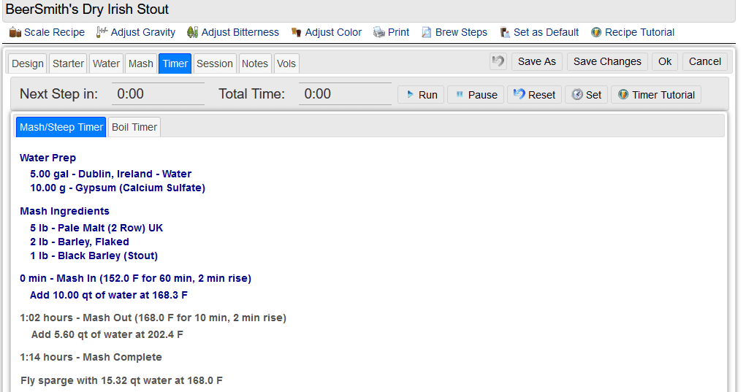Click '5.00 gal - Dublin, Ireland - Water'
The width and height of the screenshot is (746, 392).
click(x=110, y=174)
